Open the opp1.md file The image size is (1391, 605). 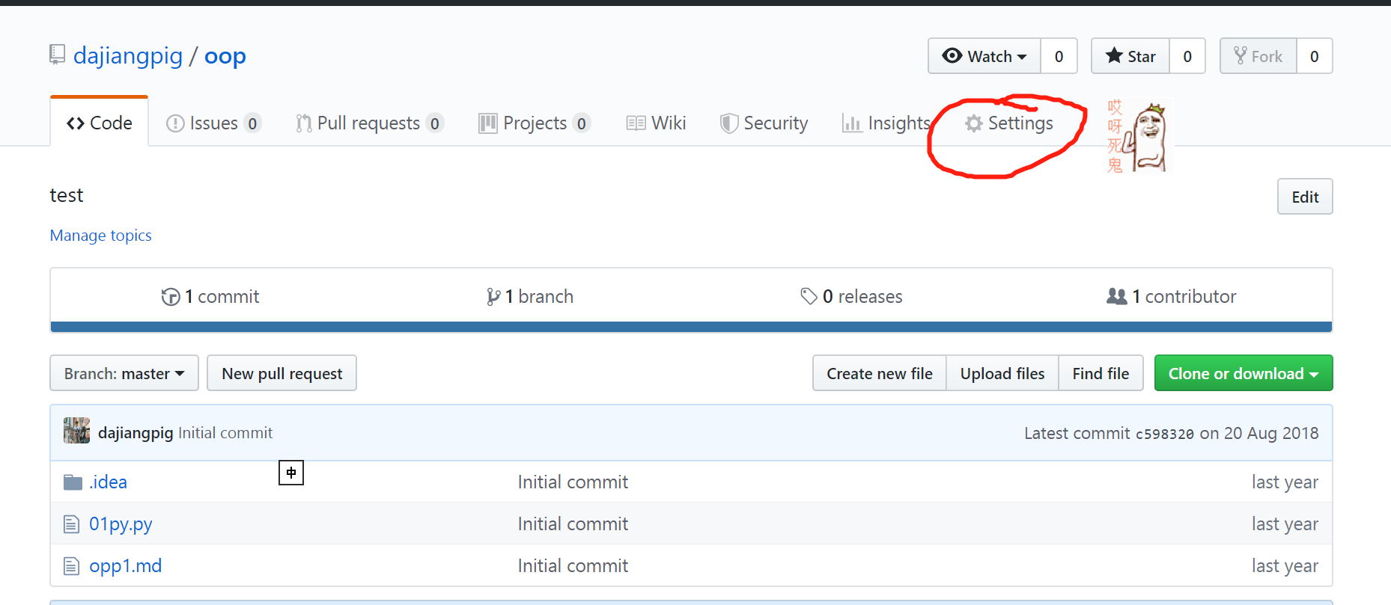[126, 566]
